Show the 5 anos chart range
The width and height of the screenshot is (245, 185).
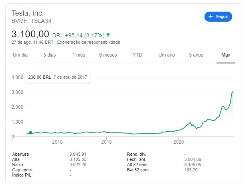(x=196, y=55)
